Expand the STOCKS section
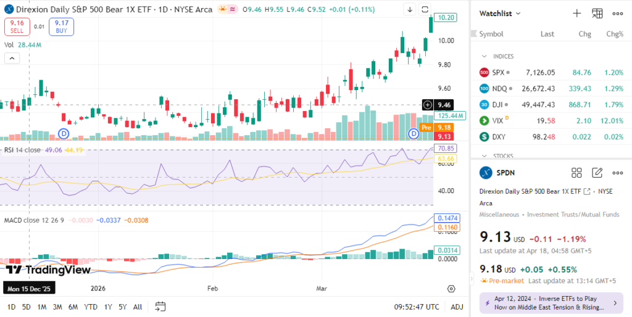 point(484,156)
